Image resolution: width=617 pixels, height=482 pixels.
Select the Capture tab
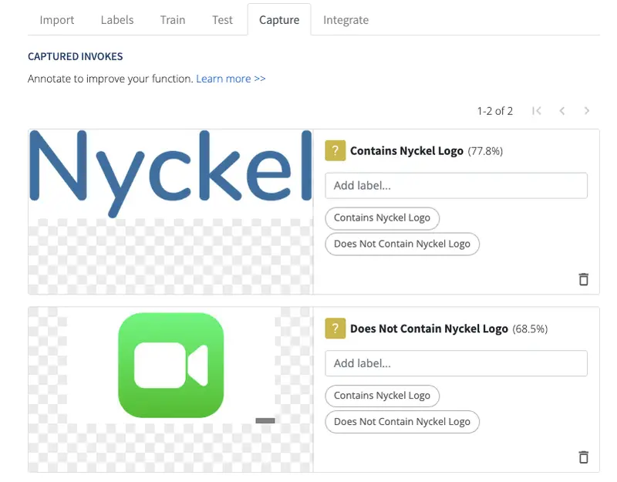[279, 20]
